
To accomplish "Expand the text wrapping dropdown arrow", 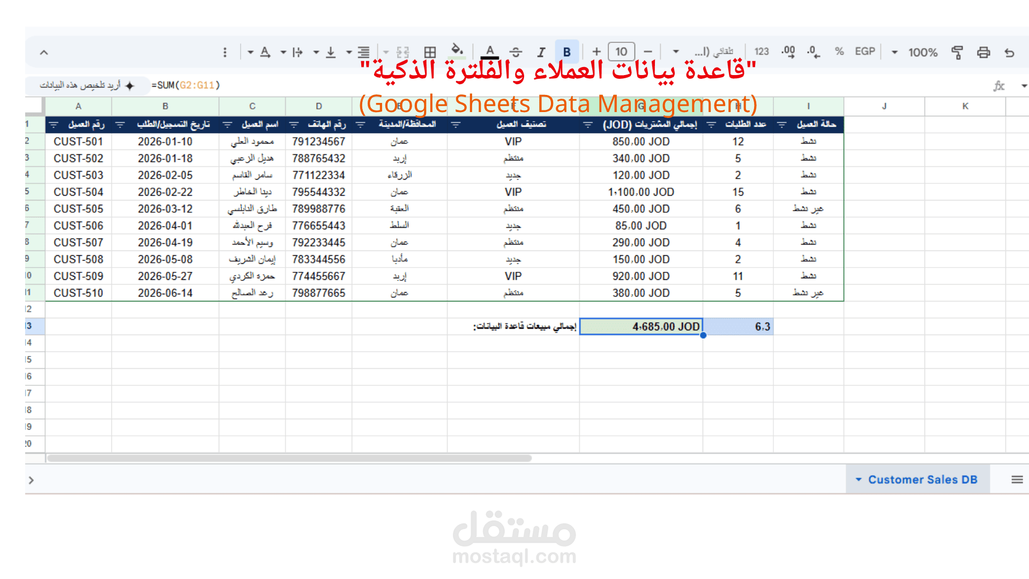I will 283,52.
